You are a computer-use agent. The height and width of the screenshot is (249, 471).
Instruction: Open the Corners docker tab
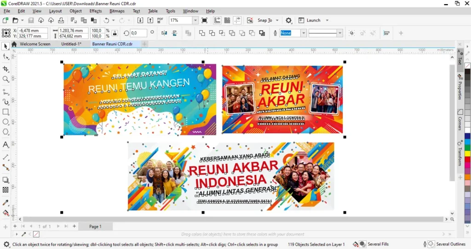click(460, 120)
